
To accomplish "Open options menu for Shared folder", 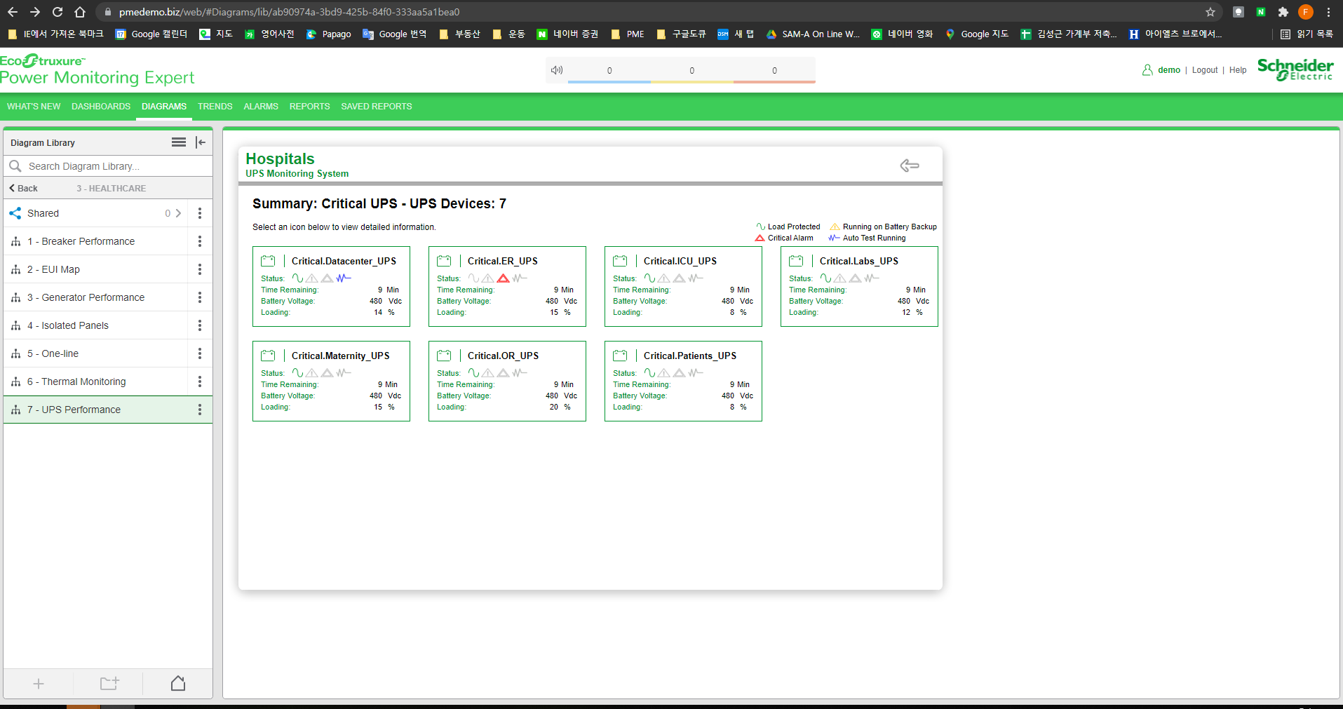I will pos(200,213).
